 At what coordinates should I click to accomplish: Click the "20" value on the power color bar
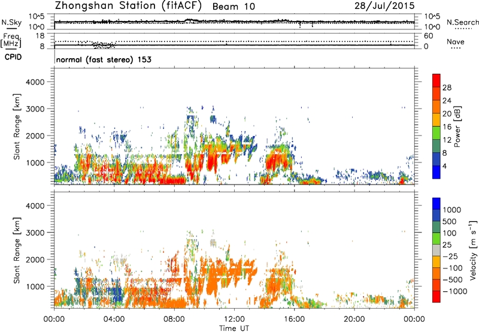(x=447, y=114)
